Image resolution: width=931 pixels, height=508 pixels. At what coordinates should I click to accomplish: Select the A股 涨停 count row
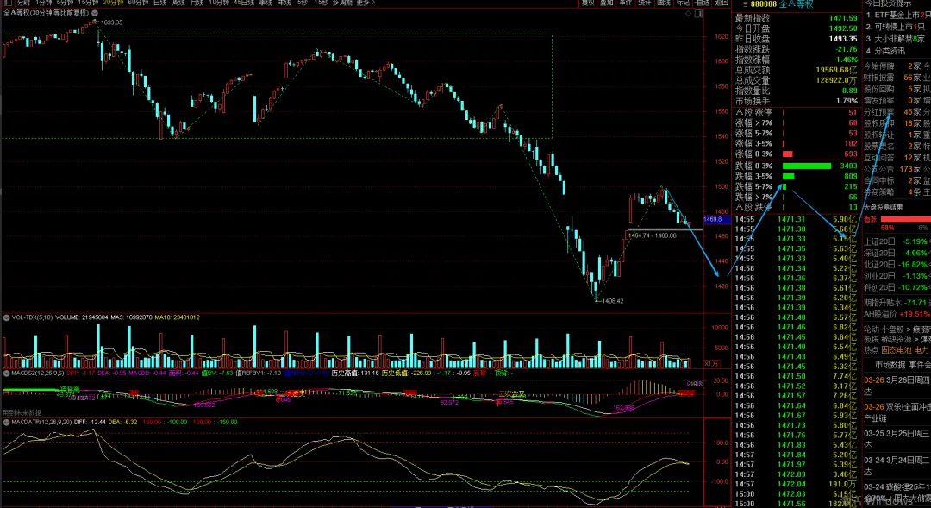pos(797,112)
